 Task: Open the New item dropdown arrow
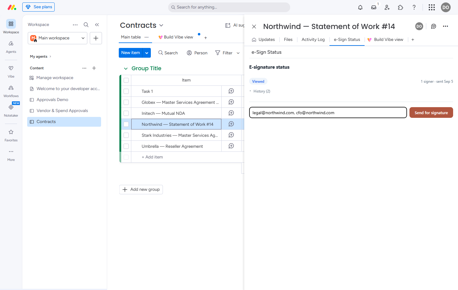147,53
